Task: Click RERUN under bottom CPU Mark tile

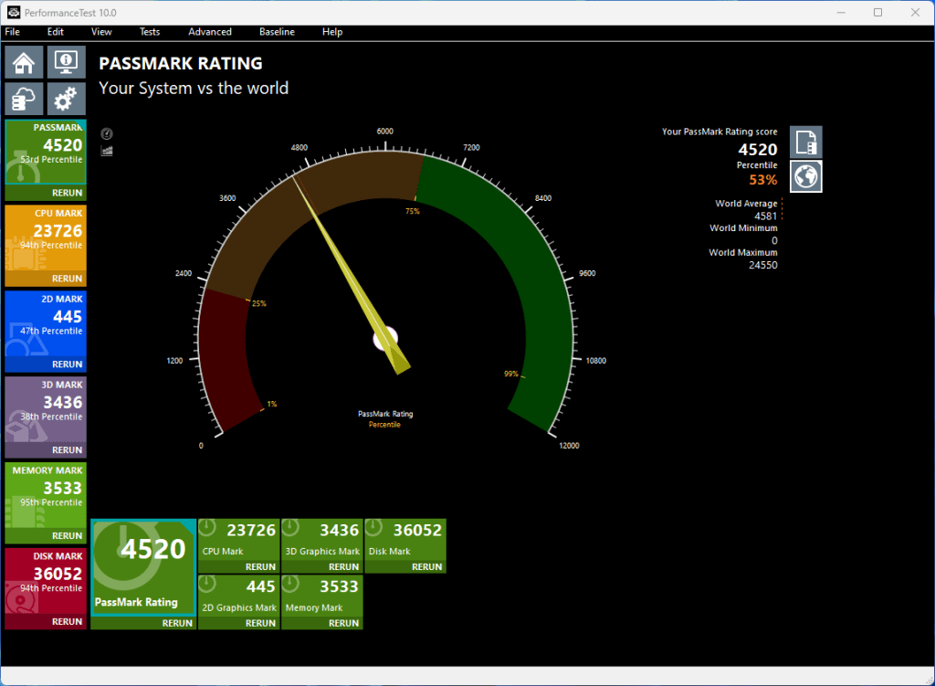Action: 260,566
